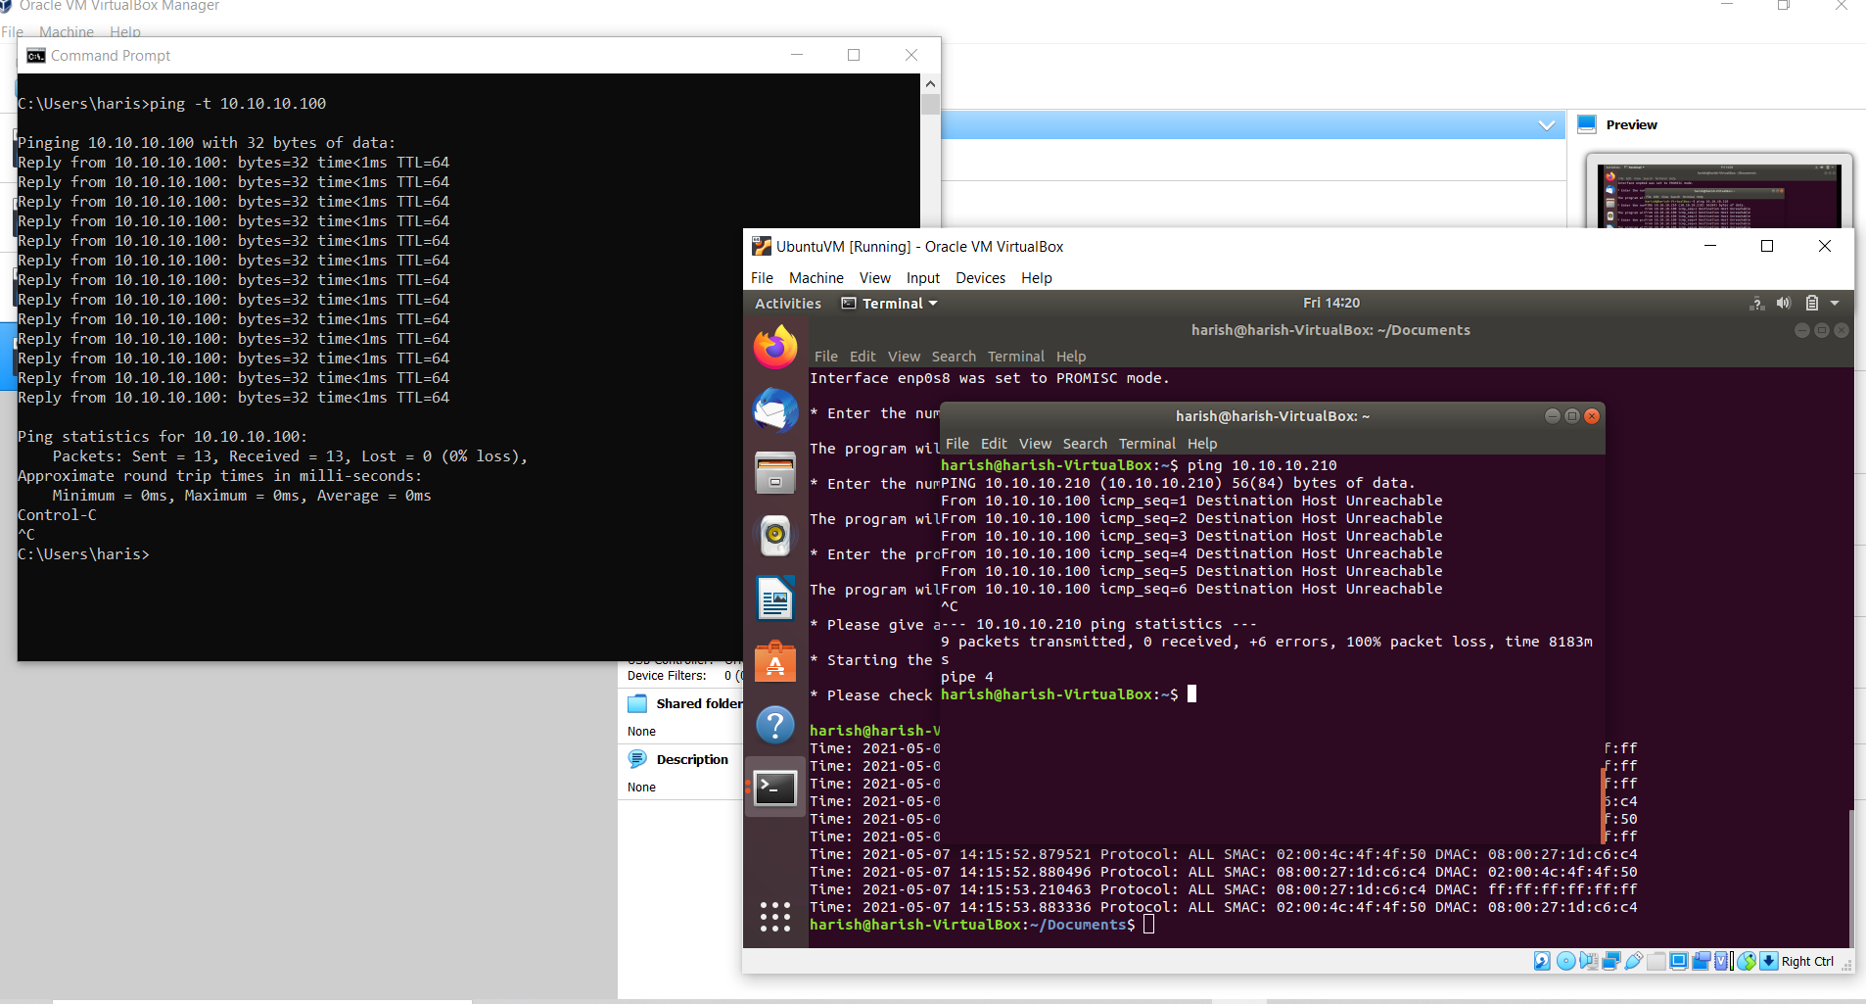Launch Thunderbird mail from the dock
Viewport: 1866px width, 1004px height.
pyautogui.click(x=775, y=410)
